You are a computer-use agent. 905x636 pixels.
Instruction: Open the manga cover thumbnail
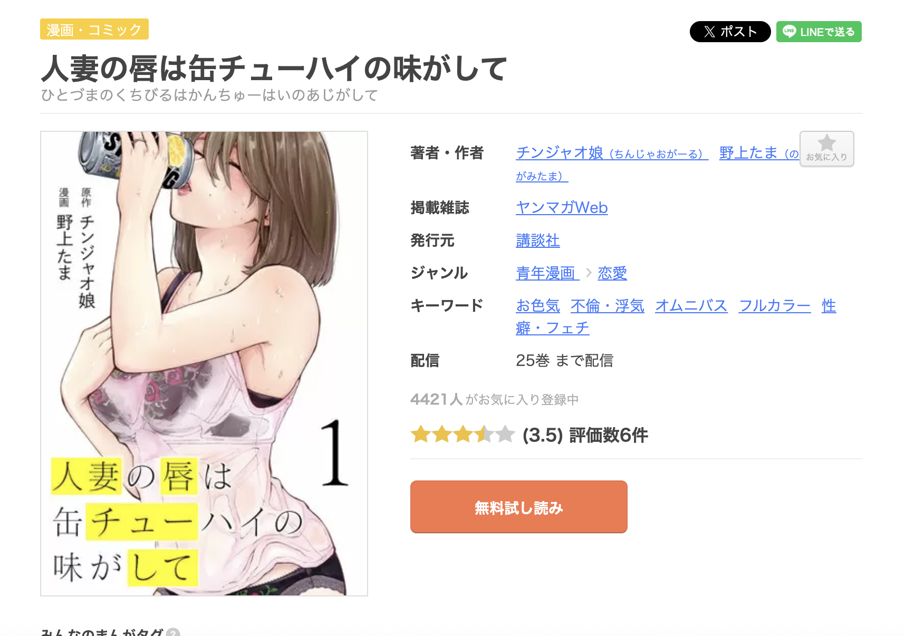[x=204, y=363]
